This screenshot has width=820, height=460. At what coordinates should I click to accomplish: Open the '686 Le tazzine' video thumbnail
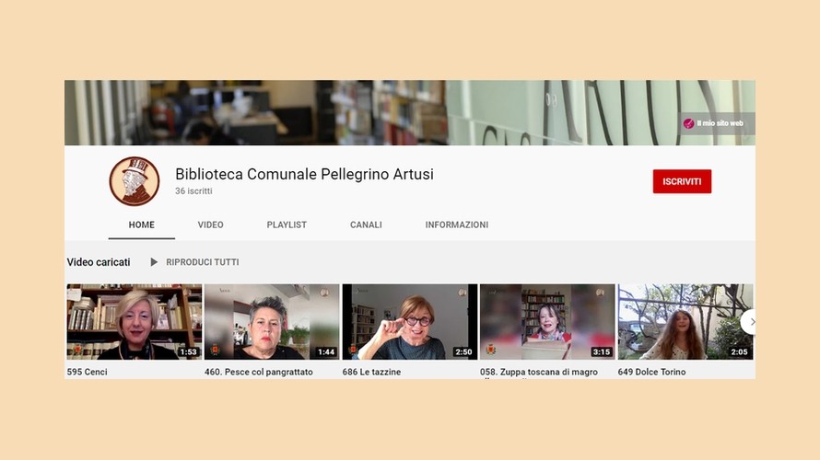click(409, 321)
